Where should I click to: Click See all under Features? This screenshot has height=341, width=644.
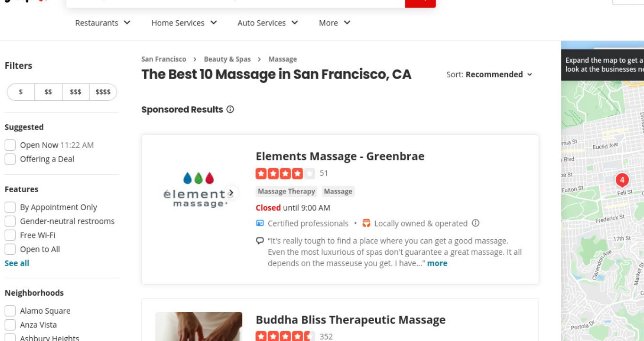17,263
